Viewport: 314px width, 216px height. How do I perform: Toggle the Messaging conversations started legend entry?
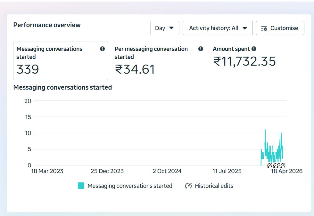point(125,186)
